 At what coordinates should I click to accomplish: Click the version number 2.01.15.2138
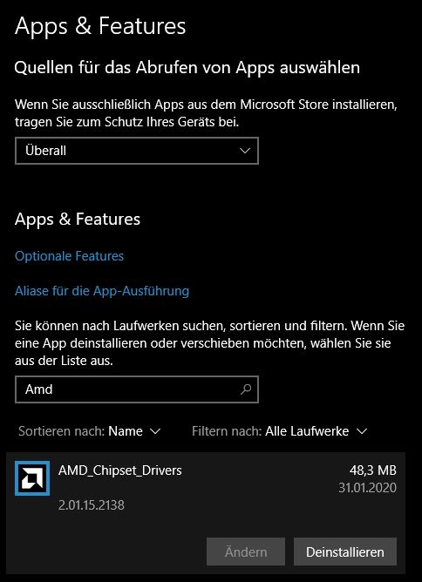[x=92, y=505]
